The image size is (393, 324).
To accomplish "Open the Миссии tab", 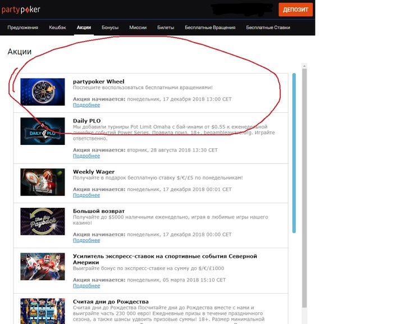I will (x=138, y=28).
